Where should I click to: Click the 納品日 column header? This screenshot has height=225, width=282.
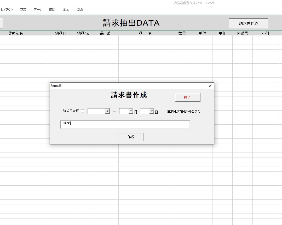coord(61,33)
